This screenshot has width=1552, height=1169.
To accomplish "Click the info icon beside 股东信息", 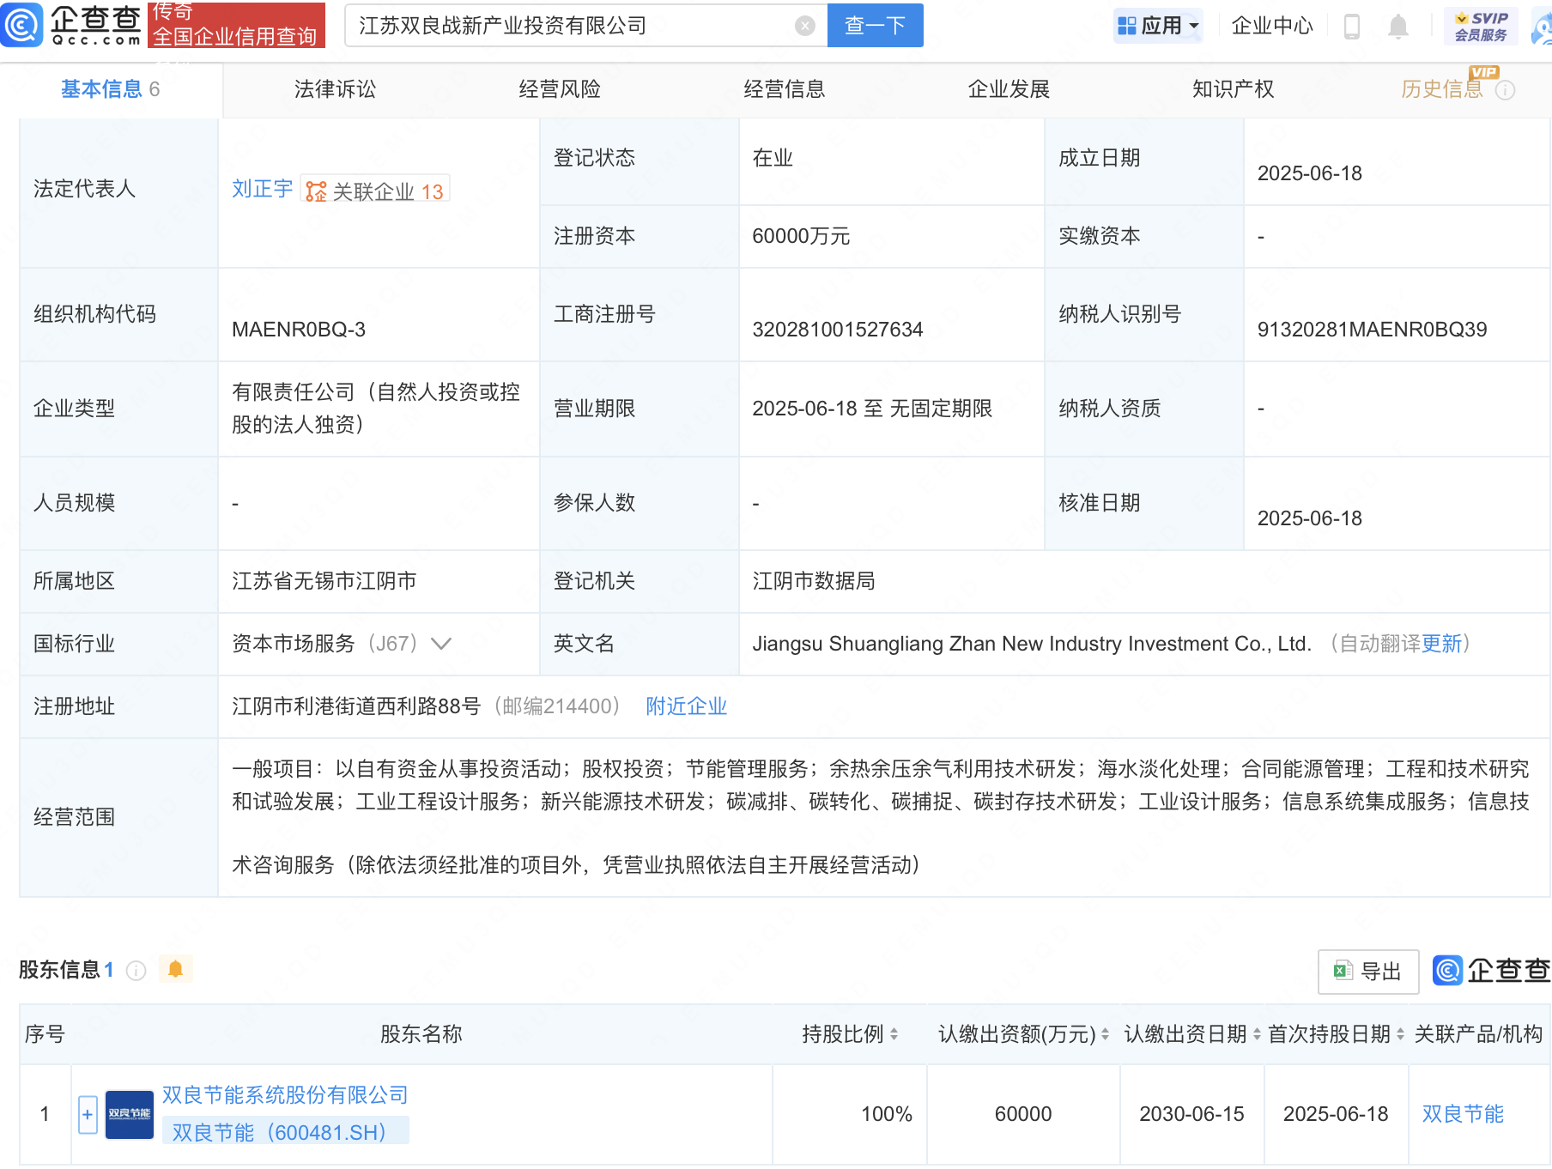I will pos(136,971).
